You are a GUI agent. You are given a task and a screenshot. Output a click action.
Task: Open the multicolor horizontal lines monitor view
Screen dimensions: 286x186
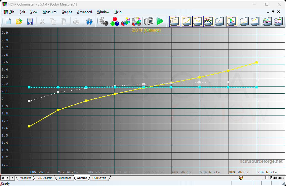coord(267,21)
